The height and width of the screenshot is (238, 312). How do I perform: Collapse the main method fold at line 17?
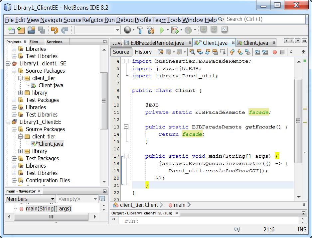coord(126,156)
